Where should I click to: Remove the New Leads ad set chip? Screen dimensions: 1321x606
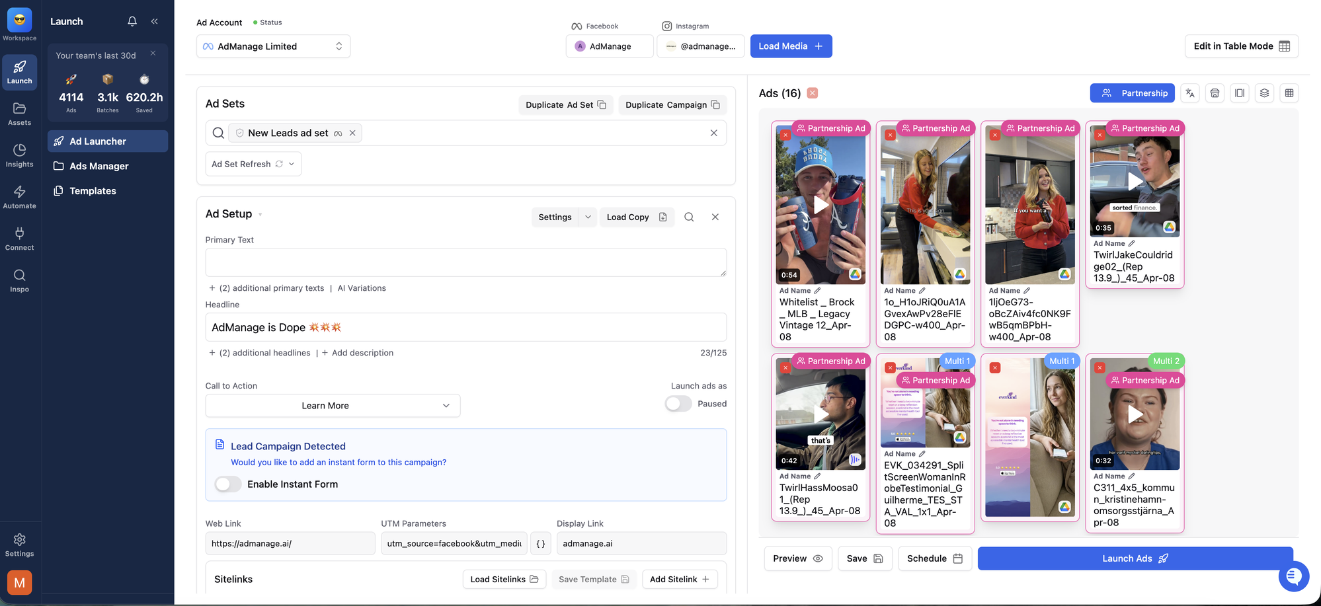tap(352, 133)
